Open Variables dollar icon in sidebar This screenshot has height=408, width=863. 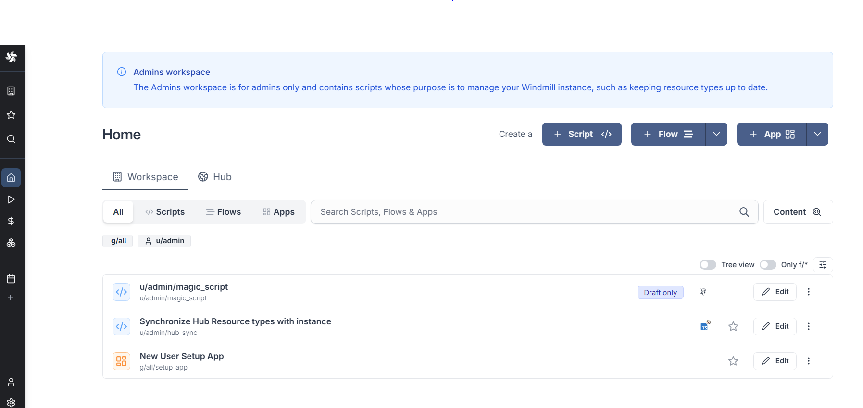(x=11, y=221)
